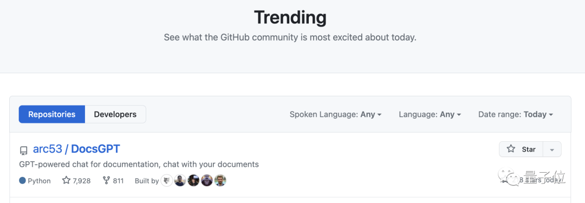Click the 'Built by' label
The height and width of the screenshot is (203, 585).
pyautogui.click(x=147, y=181)
